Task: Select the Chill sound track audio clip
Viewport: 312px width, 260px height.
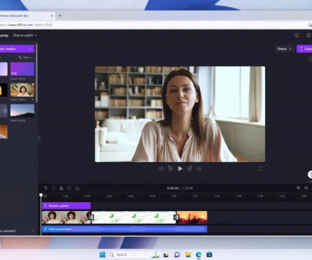Action: (124, 229)
